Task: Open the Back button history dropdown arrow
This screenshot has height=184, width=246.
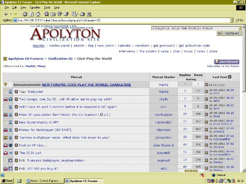Action: pyautogui.click(x=11, y=14)
